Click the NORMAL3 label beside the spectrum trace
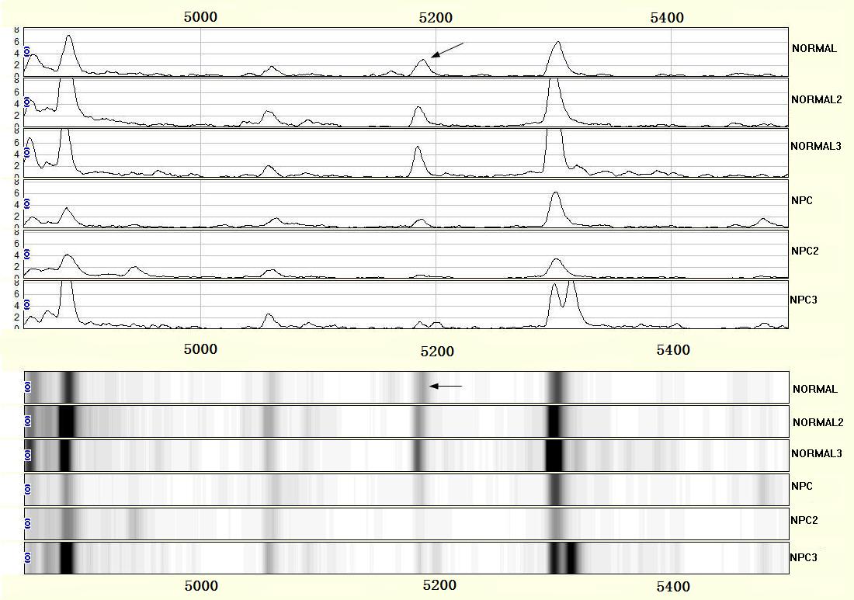Viewport: 854px width, 600px height. pyautogui.click(x=816, y=146)
